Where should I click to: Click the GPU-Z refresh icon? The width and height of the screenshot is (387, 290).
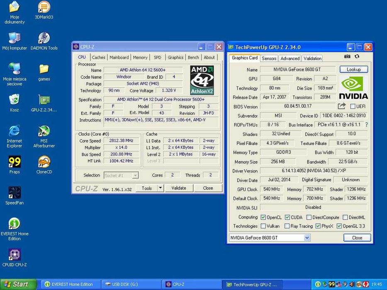[x=357, y=57]
